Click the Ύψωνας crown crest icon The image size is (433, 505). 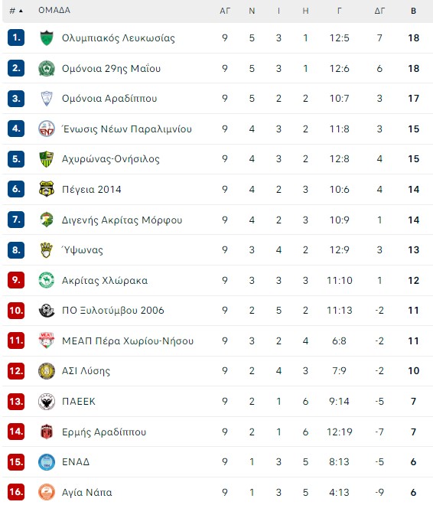coord(47,250)
